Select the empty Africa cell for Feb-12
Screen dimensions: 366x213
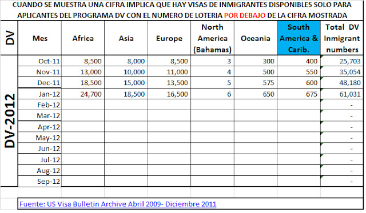83,105
